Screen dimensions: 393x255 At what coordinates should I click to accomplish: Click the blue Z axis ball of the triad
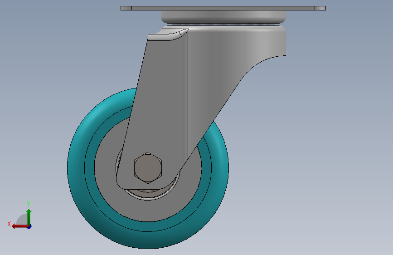click(29, 226)
